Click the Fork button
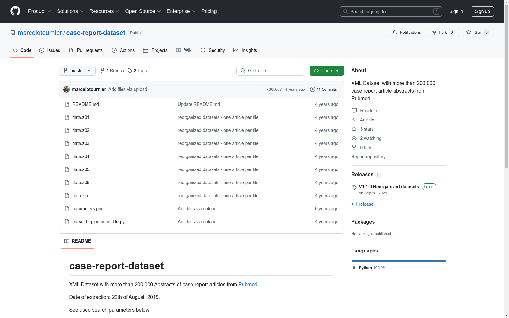This screenshot has height=318, width=509. coord(443,32)
